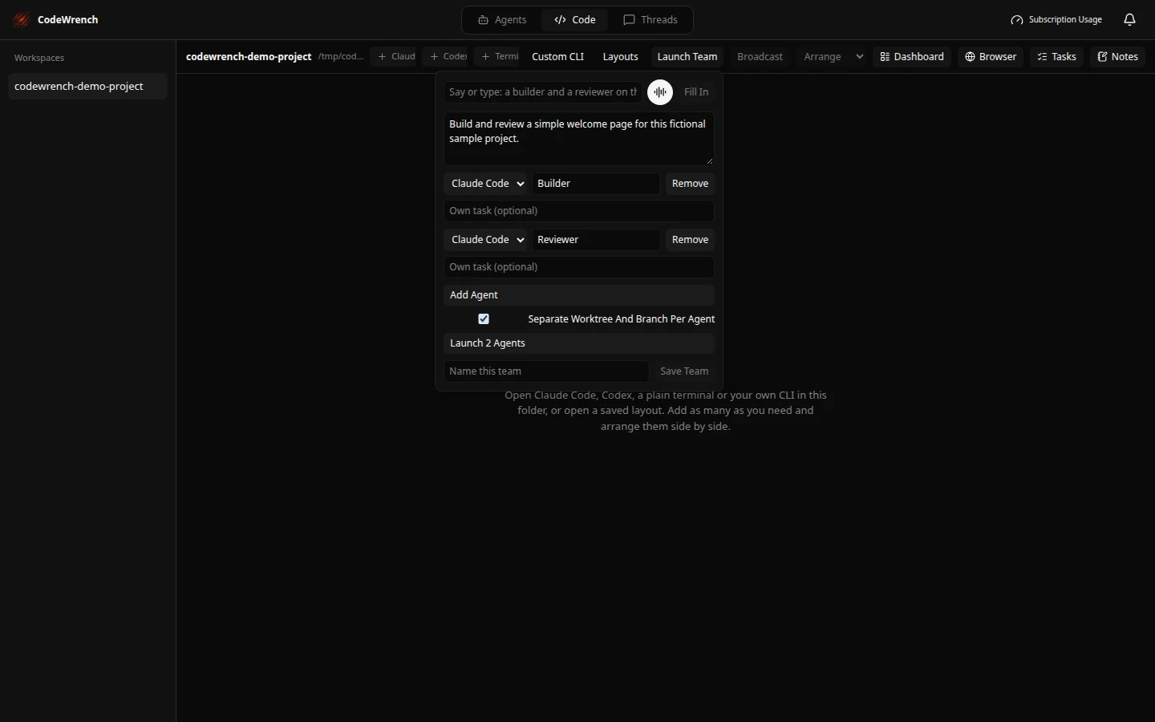Activate the voice input microphone button

click(x=660, y=92)
